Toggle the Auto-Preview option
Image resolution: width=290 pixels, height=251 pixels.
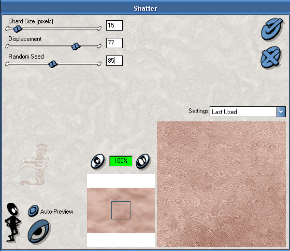tap(33, 211)
